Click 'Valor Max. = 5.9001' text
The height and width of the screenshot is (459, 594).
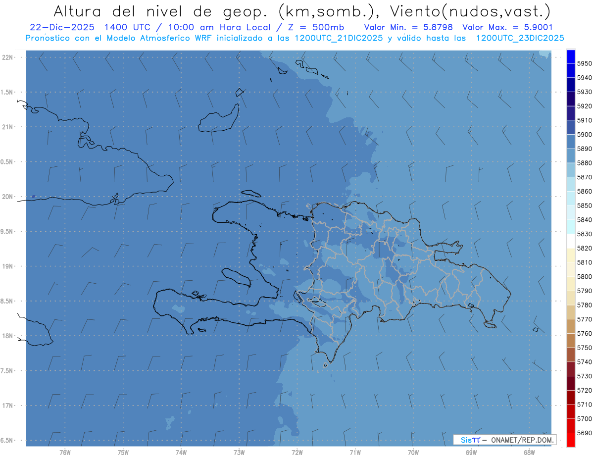[507, 27]
